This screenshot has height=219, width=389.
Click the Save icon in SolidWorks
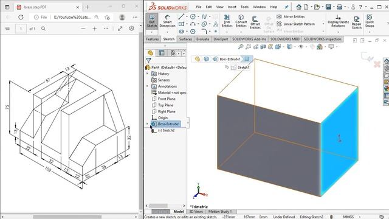[x=328, y=7]
